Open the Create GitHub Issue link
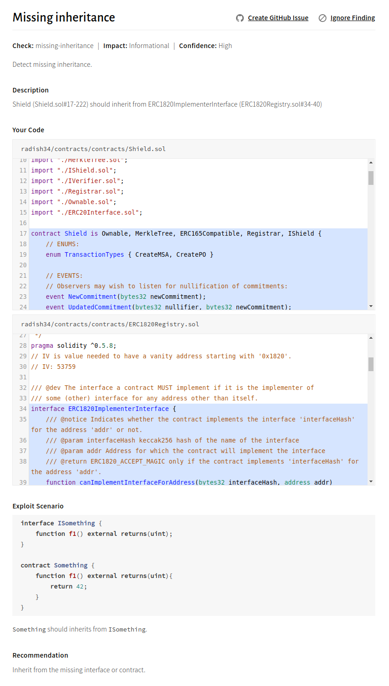Screen dimensions: 389x686 (278, 18)
